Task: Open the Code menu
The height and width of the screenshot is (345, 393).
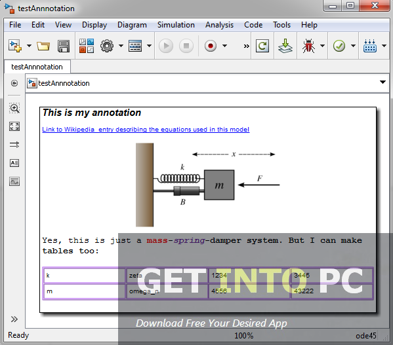Action: coord(253,25)
